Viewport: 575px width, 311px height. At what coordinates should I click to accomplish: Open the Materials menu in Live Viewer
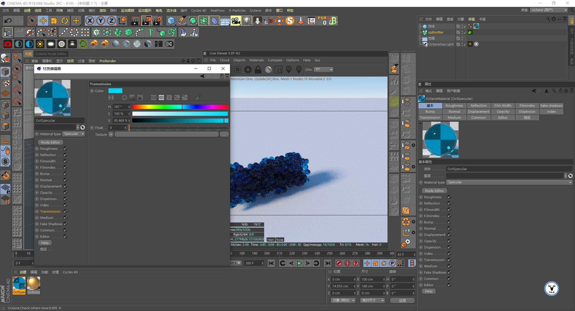[256, 60]
